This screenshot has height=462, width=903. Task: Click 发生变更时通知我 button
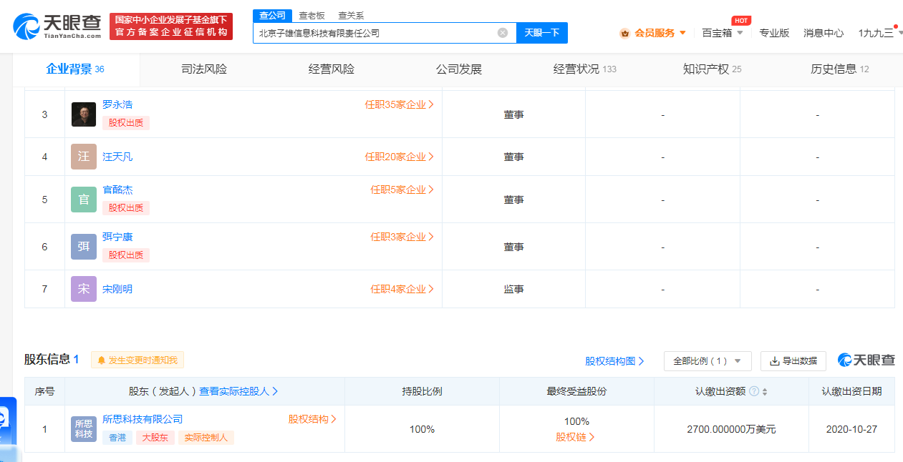point(137,360)
